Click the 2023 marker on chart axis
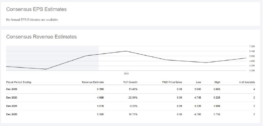 pos(126,73)
